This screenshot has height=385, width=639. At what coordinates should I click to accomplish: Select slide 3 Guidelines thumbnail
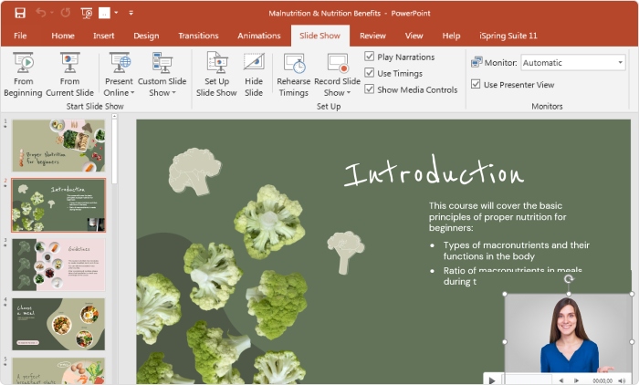coord(58,265)
